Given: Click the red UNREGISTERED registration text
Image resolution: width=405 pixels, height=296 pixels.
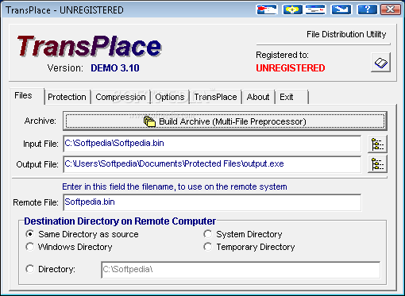Looking at the screenshot, I should (x=291, y=68).
